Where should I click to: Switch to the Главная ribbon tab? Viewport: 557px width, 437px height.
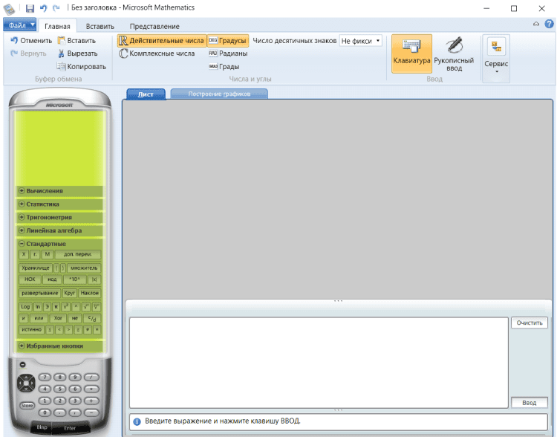(57, 26)
